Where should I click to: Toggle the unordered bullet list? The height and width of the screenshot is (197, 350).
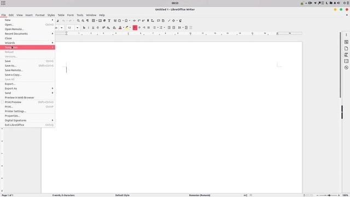pyautogui.click(x=154, y=27)
